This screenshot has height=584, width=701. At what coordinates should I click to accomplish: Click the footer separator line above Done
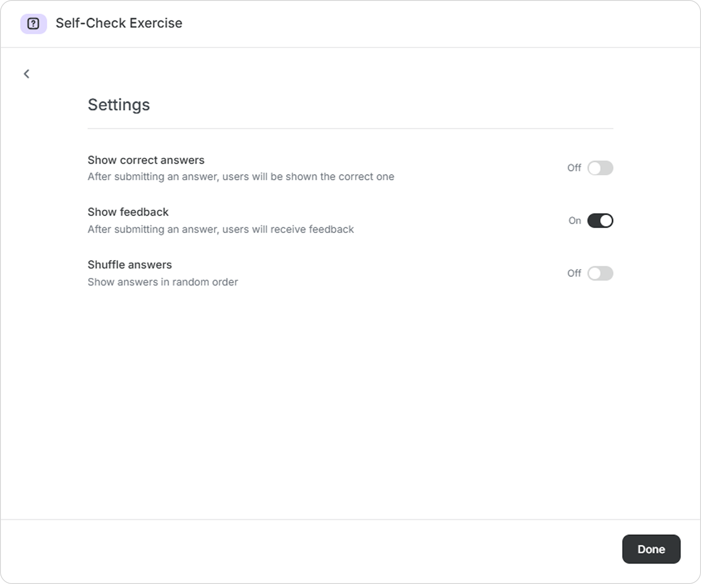350,520
